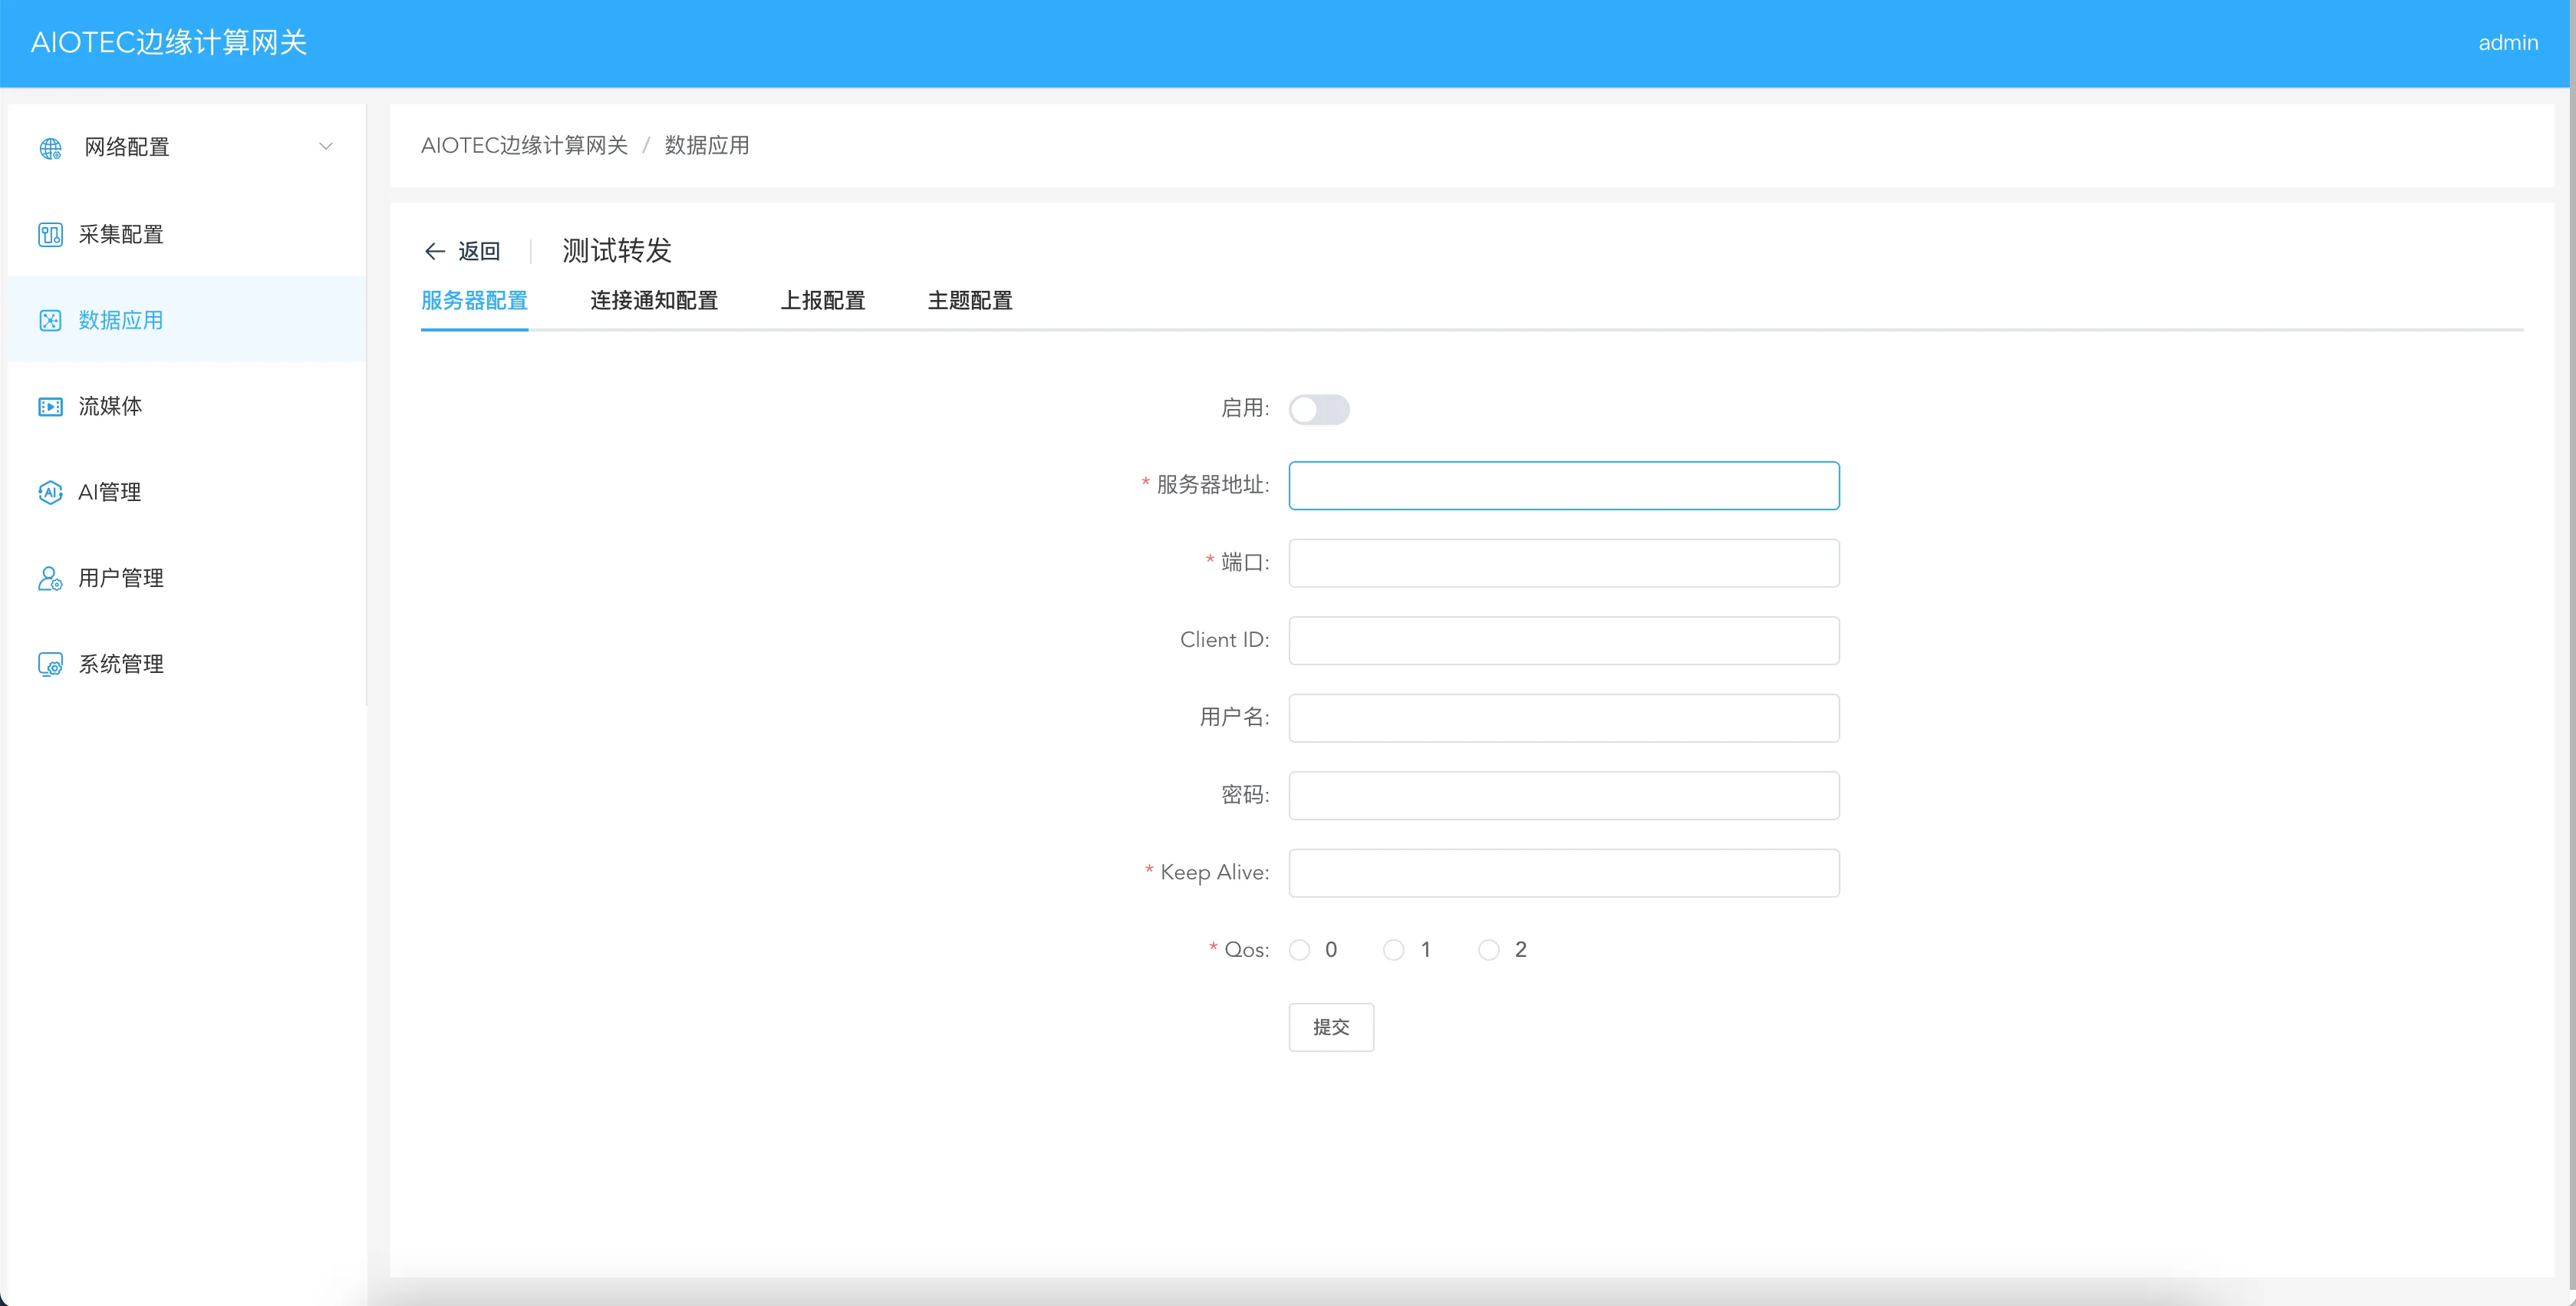Choose Qos radio option 2
Image resolution: width=2576 pixels, height=1306 pixels.
pos(1488,950)
